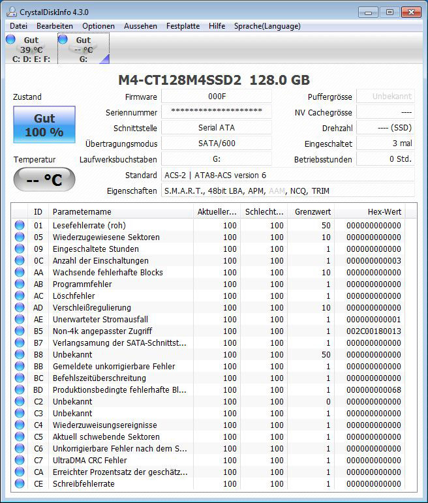Click the Schnittstelle field Serial ATA

coord(217,127)
